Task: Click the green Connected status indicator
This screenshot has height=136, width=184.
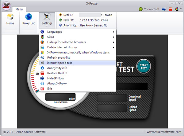Action: pos(140,9)
